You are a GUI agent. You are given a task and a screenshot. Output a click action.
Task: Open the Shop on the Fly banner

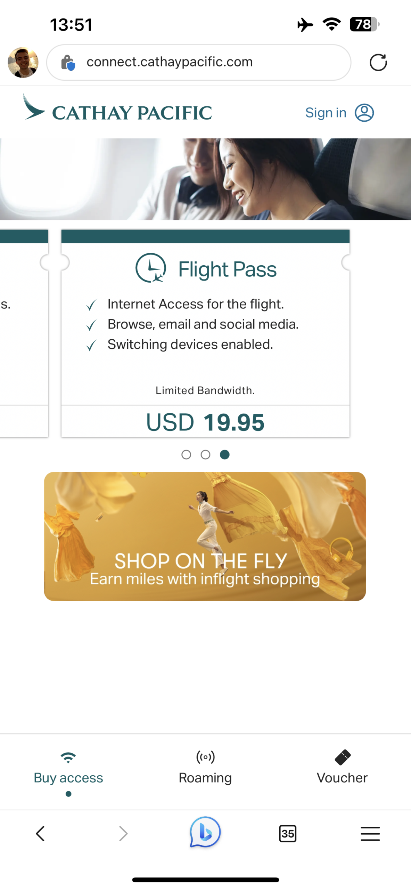pyautogui.click(x=205, y=536)
